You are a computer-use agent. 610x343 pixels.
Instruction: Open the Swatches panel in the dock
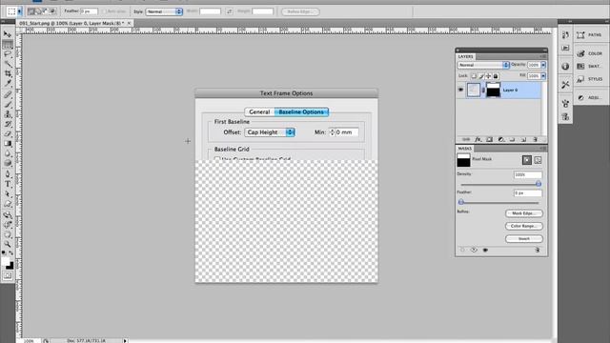tap(589, 67)
